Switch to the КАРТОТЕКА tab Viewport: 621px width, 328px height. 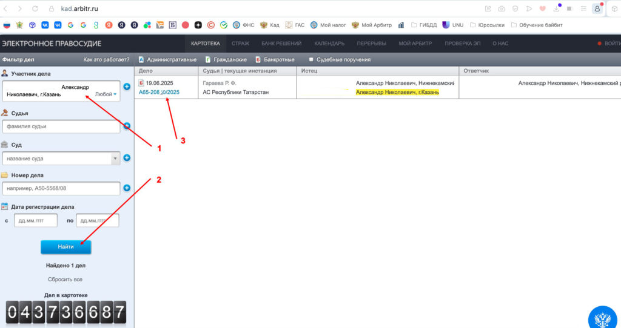pos(205,44)
